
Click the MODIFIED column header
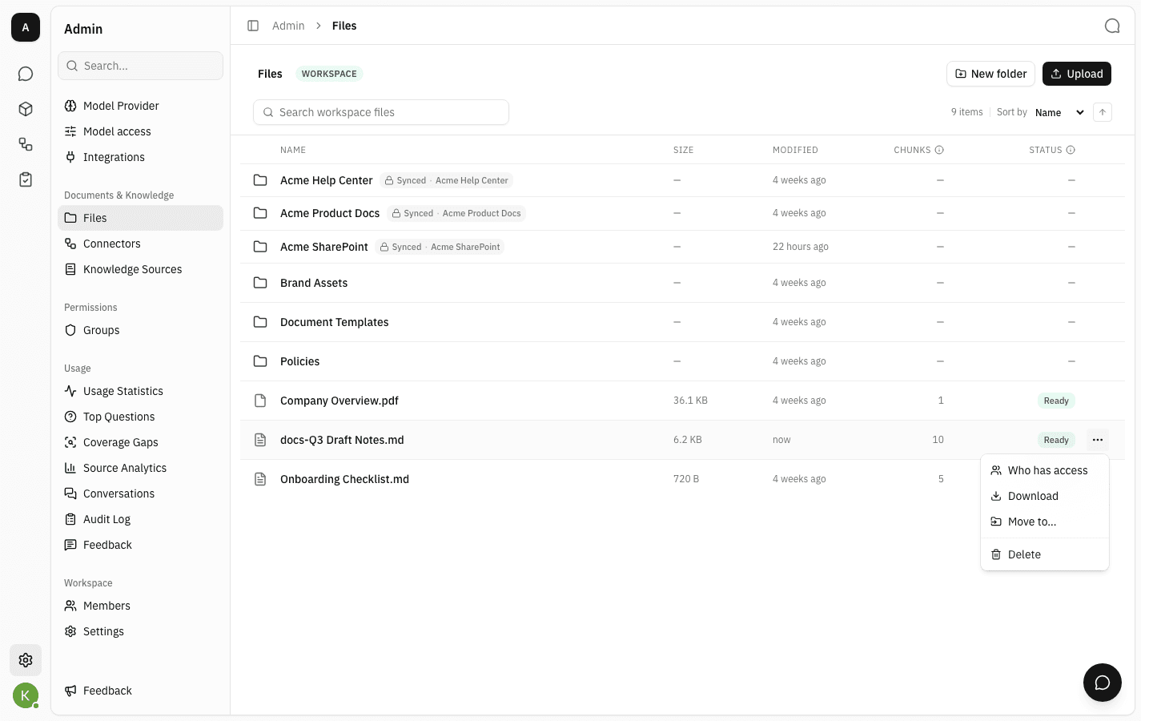pyautogui.click(x=795, y=150)
